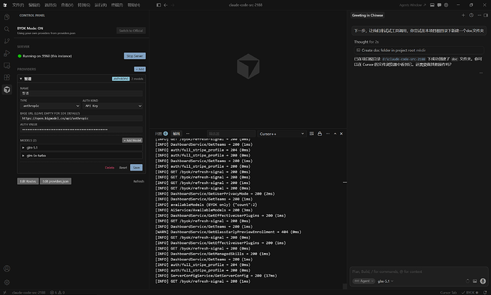
Task: Stop the running server
Action: click(134, 55)
